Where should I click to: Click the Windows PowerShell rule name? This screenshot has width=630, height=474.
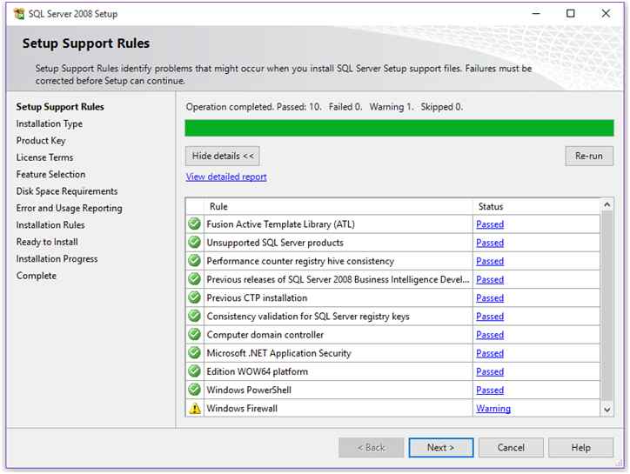click(249, 390)
